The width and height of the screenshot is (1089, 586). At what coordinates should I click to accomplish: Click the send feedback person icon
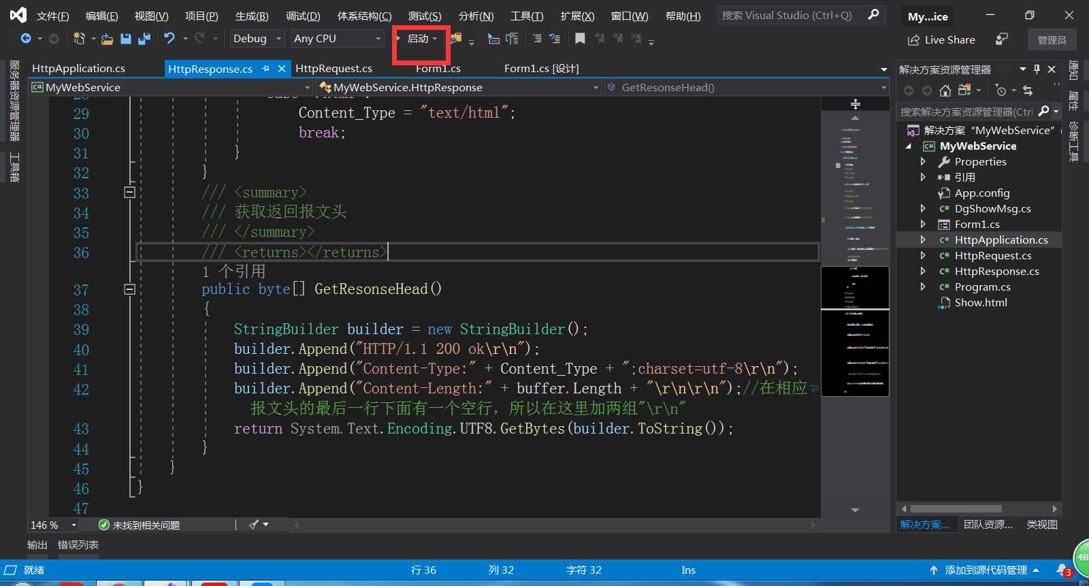(x=1001, y=39)
